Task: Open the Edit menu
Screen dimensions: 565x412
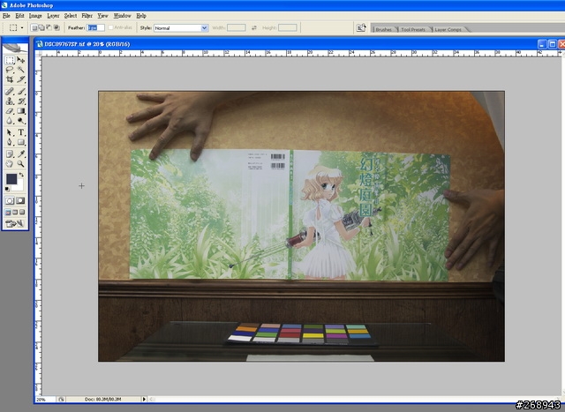Action: 19,16
